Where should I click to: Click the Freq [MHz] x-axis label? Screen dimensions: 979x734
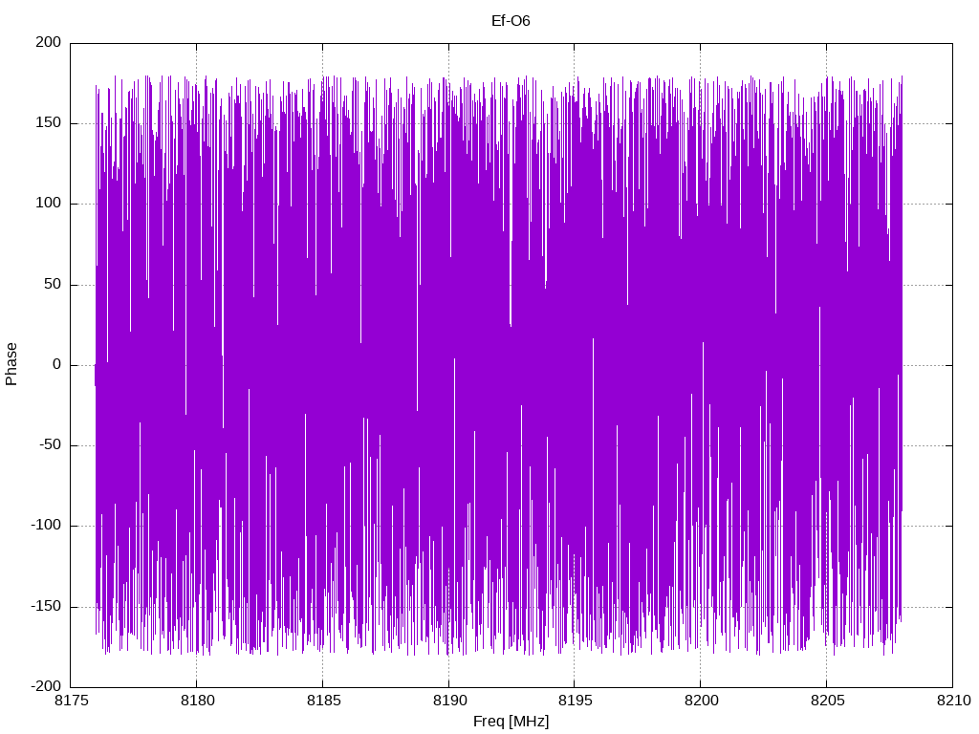(x=511, y=722)
